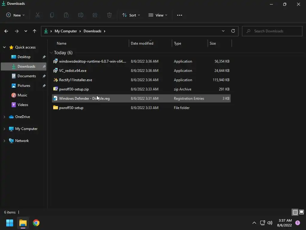Click the 56,354 KB size cell
The width and height of the screenshot is (306, 230).
(x=222, y=61)
